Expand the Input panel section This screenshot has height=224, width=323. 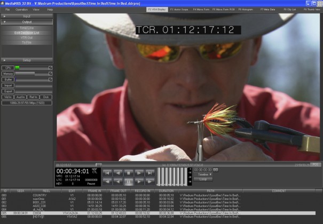(27, 17)
